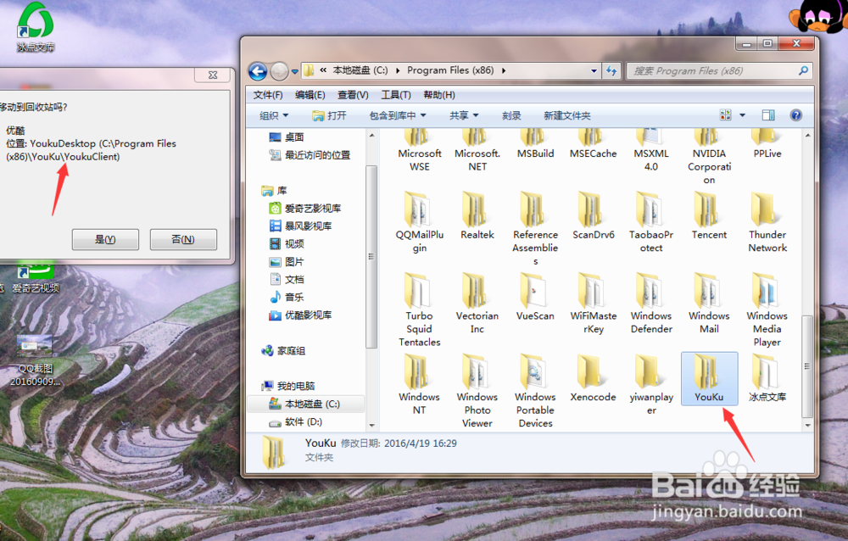The height and width of the screenshot is (541, 848).
Task: Expand the 组织 dropdown menu
Action: (x=274, y=116)
